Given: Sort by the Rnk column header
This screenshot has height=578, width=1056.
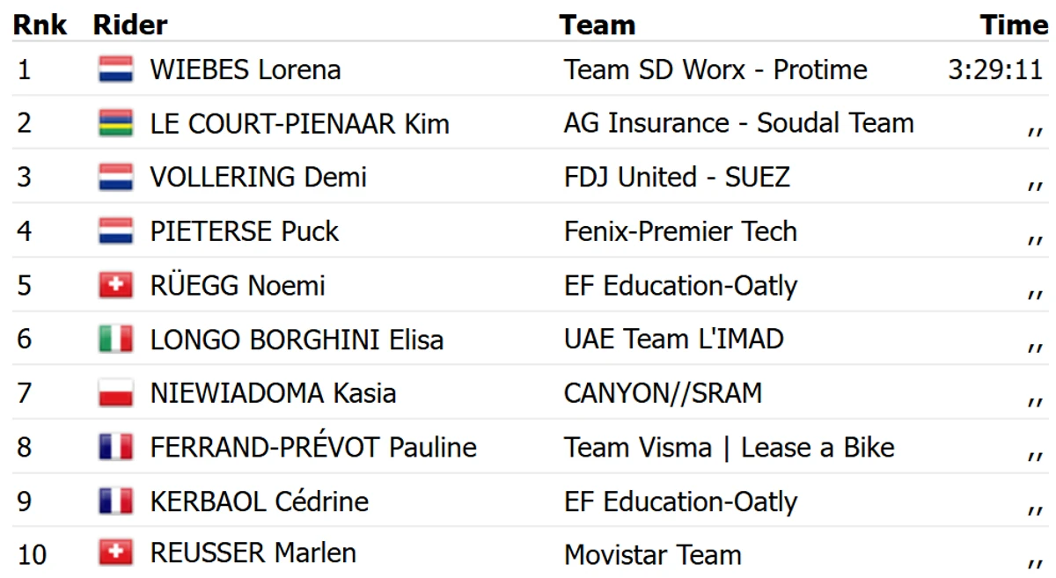Looking at the screenshot, I should 40,25.
